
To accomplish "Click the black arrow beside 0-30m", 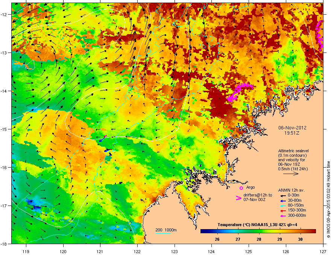I will point(283,195).
